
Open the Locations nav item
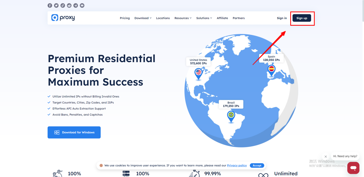[x=163, y=18]
